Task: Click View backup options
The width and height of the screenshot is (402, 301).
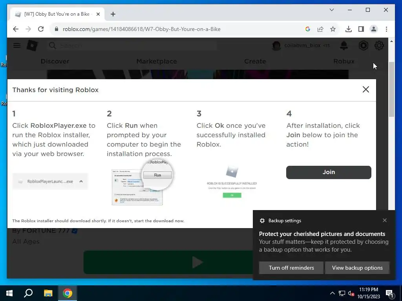Action: click(x=357, y=268)
